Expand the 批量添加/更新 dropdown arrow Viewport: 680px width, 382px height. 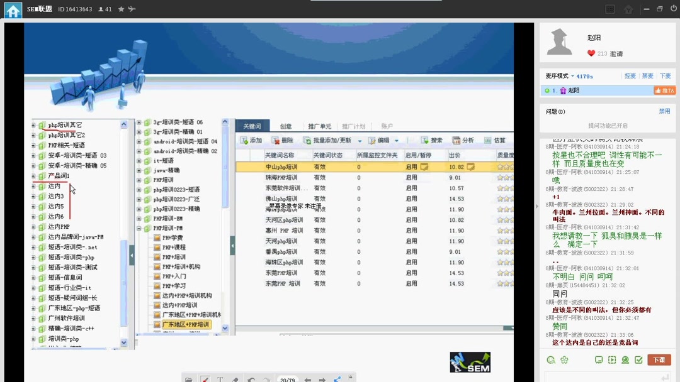[360, 141]
